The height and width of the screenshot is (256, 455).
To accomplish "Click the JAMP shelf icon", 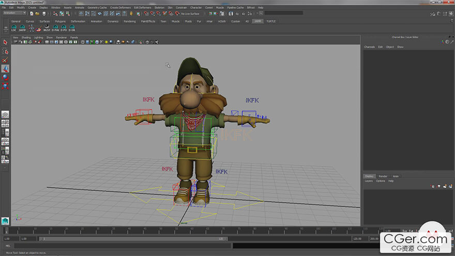I will click(22, 28).
